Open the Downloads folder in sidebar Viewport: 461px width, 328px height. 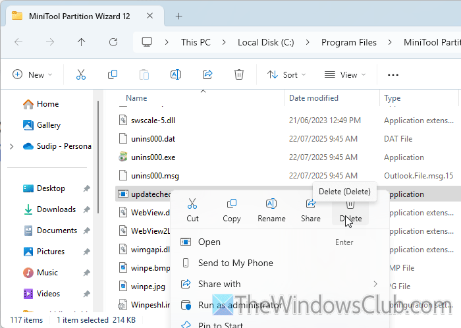point(56,209)
